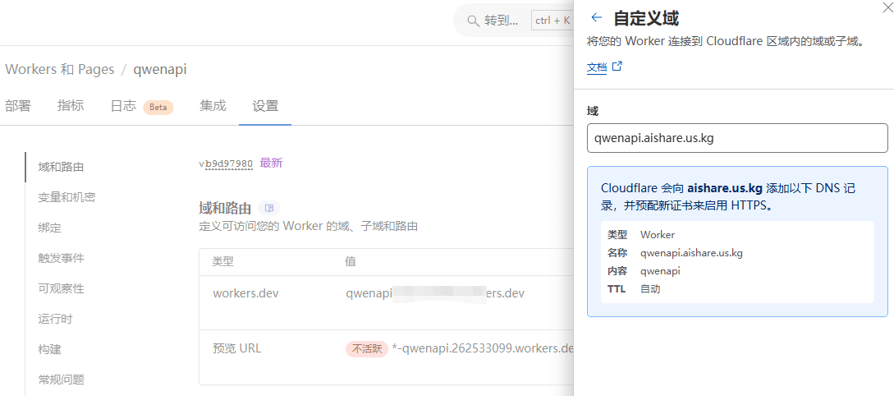This screenshot has width=894, height=396.
Task: Select 常规问题 in settings sidebar
Action: point(61,379)
